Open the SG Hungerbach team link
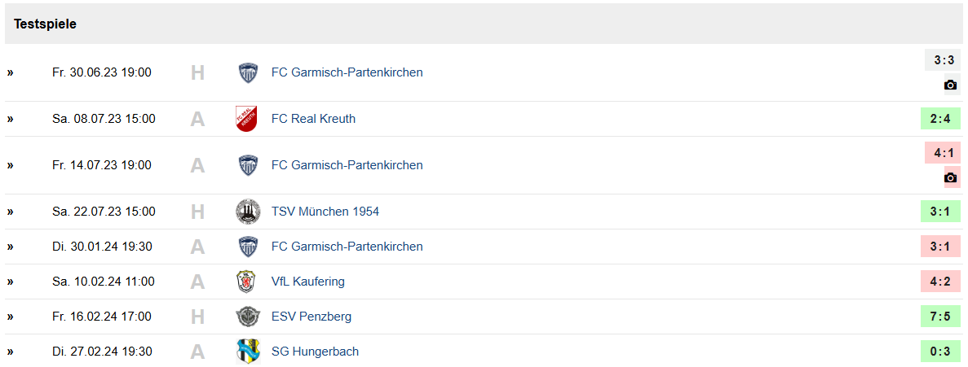 click(315, 352)
